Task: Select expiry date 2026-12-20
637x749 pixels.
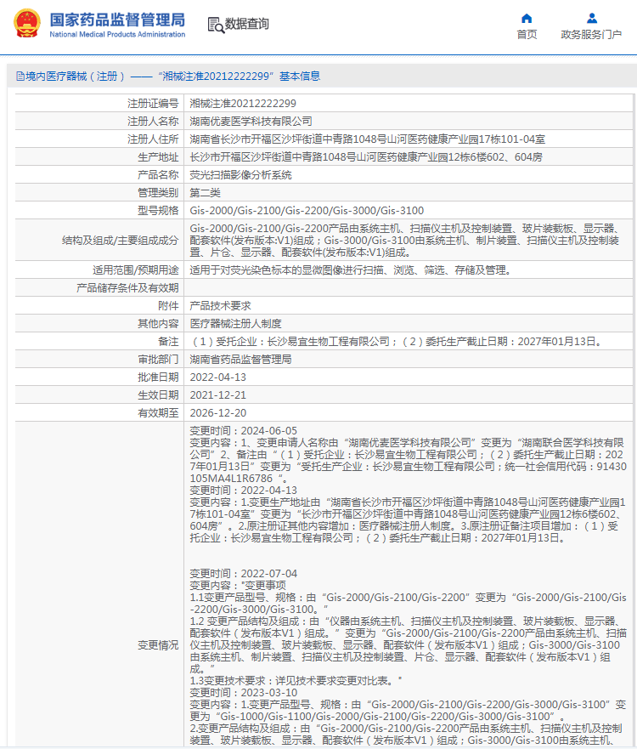Action: click(x=217, y=412)
